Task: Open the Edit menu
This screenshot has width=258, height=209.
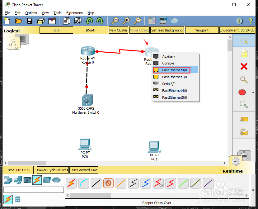Action: (x=17, y=13)
